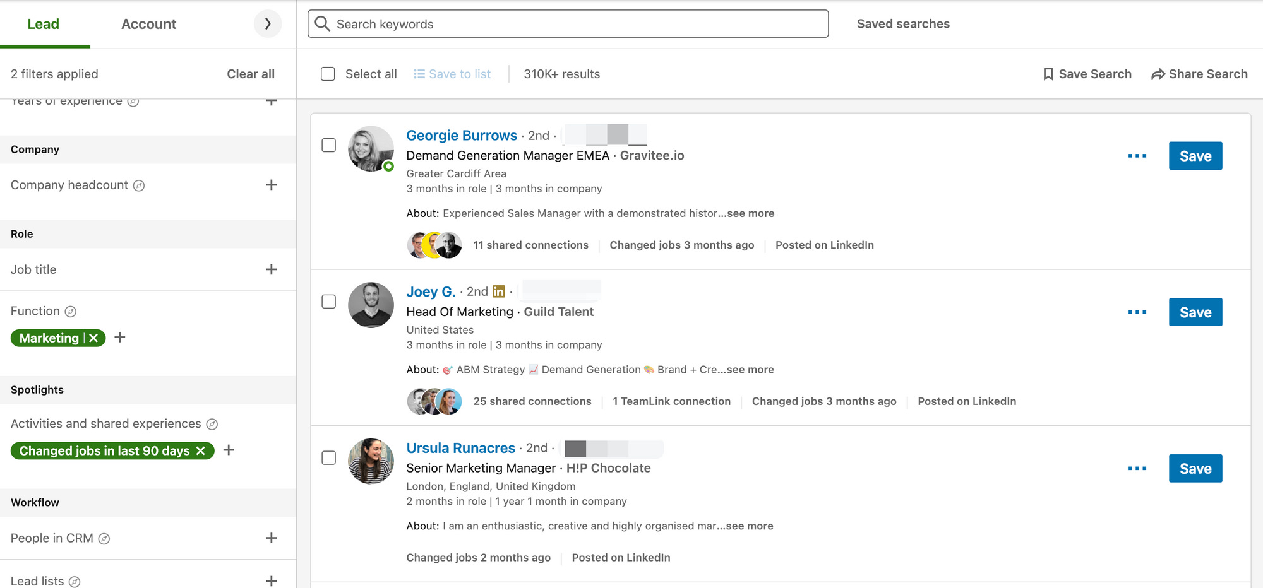Screen dimensions: 1263x588
Task: Select the Joey G. result checkbox
Action: click(329, 302)
